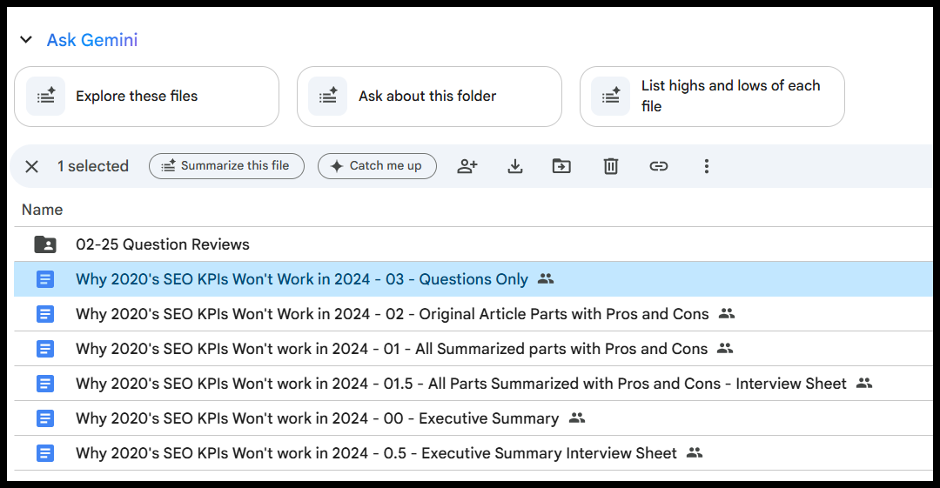Click the Share add-person icon

click(x=467, y=166)
